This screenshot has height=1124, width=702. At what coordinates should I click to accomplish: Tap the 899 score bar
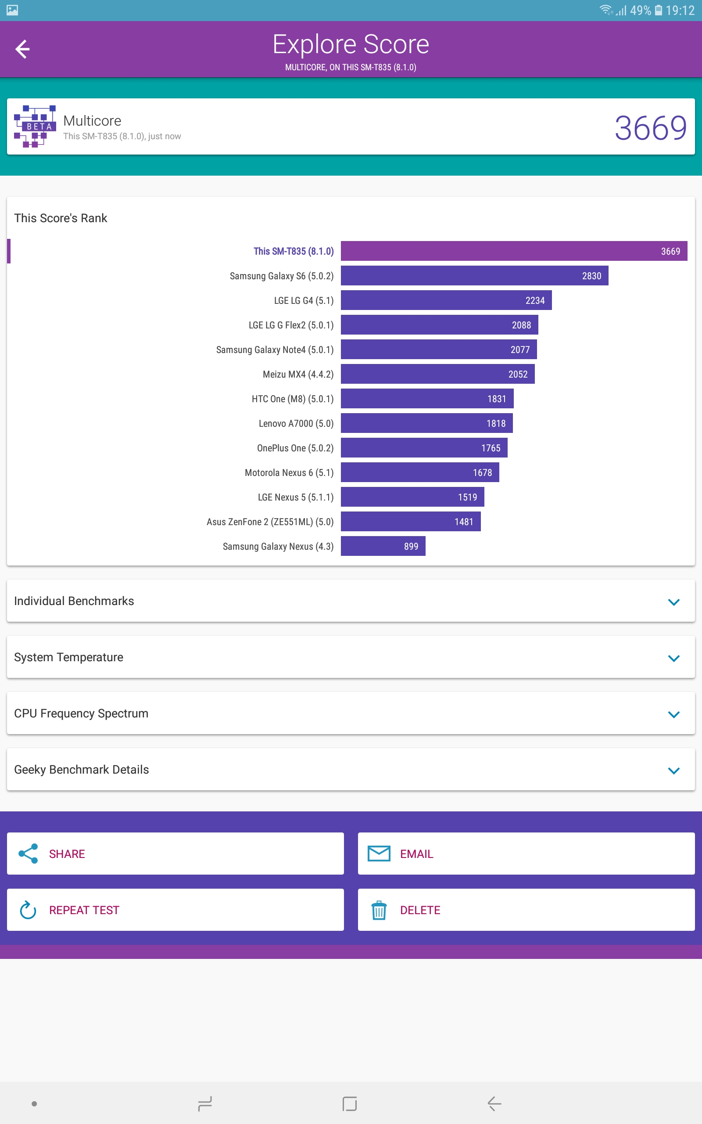tap(383, 546)
